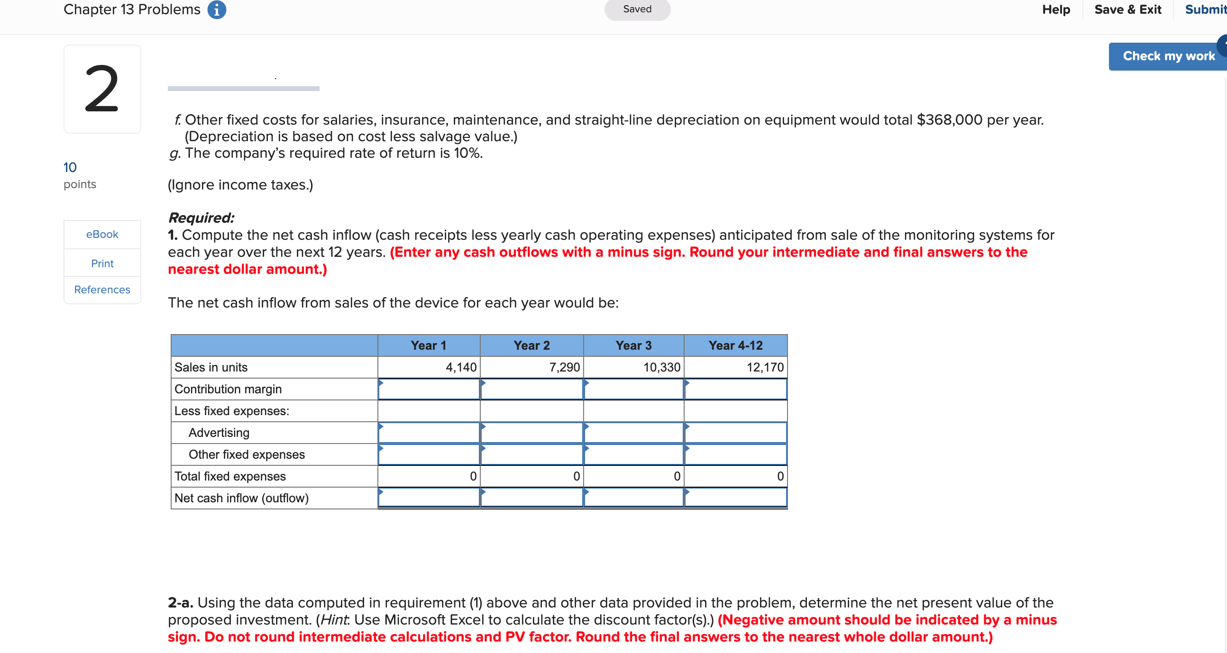Open the References
Image resolution: width=1227 pixels, height=653 pixels.
click(x=101, y=290)
